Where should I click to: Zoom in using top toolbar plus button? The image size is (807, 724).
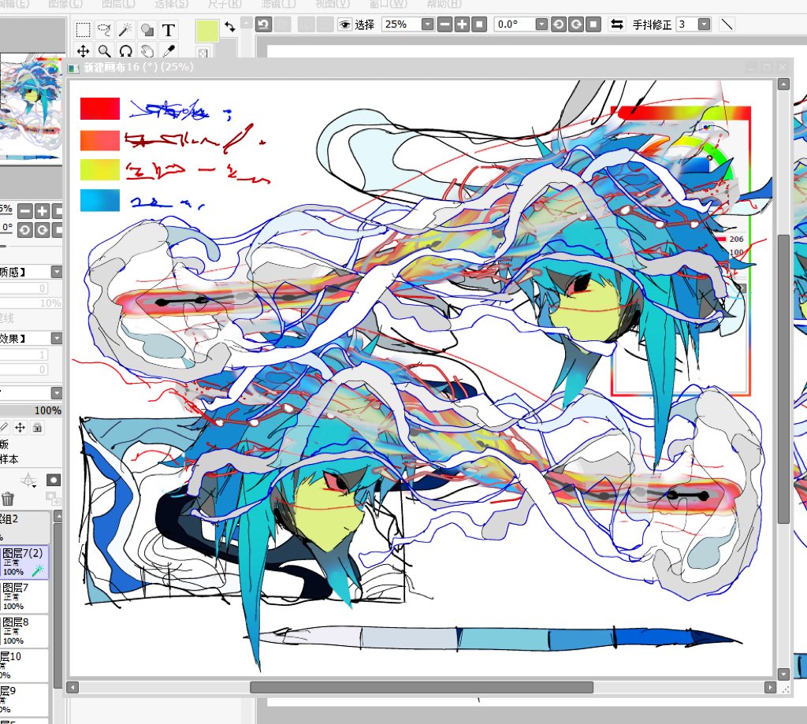(462, 24)
